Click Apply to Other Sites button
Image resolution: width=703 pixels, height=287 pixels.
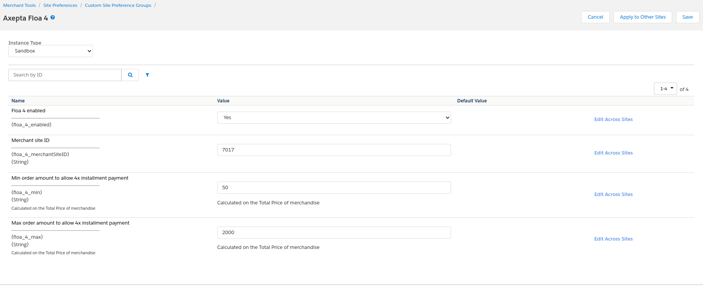pos(642,17)
